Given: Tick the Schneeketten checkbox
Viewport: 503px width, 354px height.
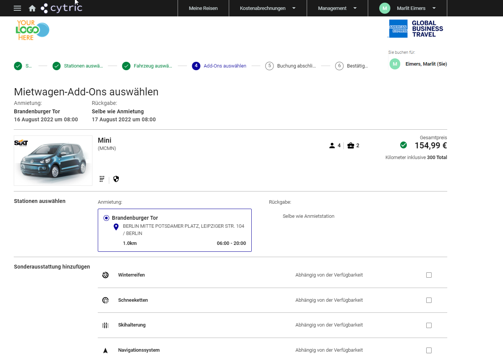Looking at the screenshot, I should pos(429,300).
